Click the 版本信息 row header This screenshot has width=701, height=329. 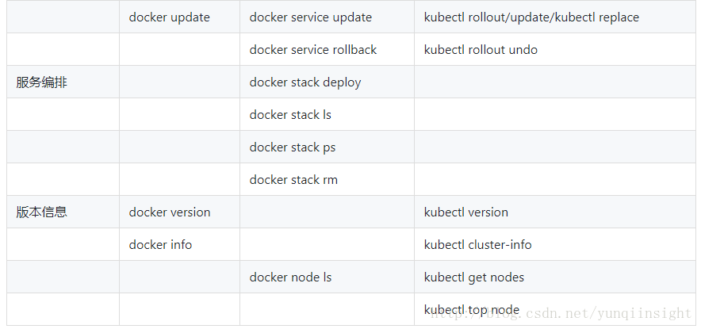[41, 212]
